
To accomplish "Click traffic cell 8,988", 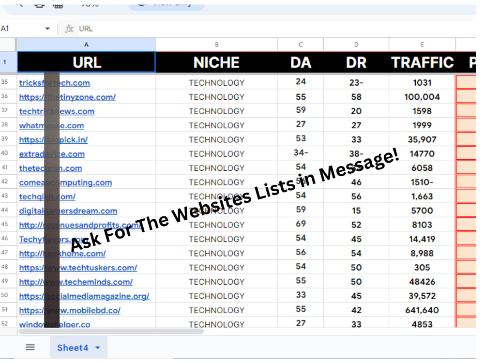I will [422, 253].
